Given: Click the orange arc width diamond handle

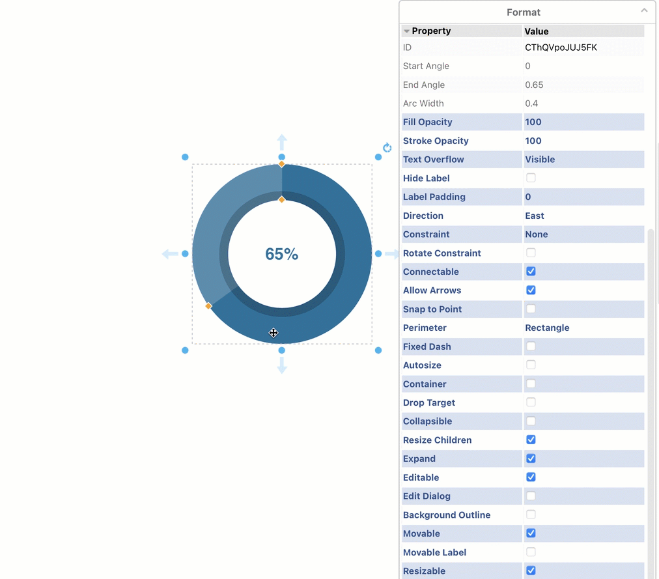Looking at the screenshot, I should coord(282,199).
